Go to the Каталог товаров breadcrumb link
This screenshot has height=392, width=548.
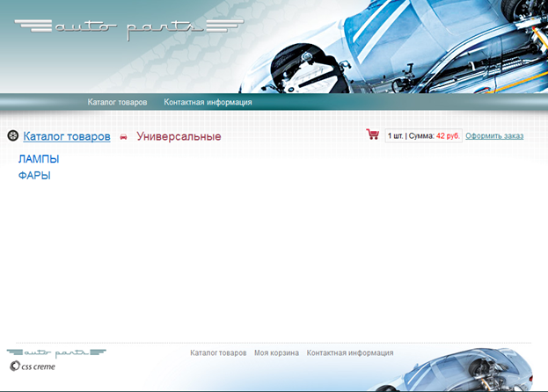pos(67,136)
